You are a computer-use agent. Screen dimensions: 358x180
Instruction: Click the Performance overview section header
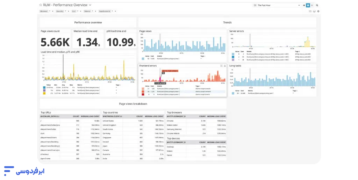[88, 22]
